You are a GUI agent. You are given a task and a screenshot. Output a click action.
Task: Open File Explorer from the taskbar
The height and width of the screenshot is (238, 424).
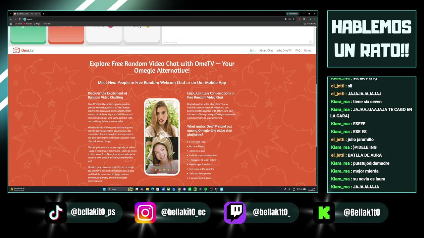click(x=147, y=189)
